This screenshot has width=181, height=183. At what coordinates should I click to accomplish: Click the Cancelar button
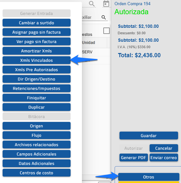164,148
